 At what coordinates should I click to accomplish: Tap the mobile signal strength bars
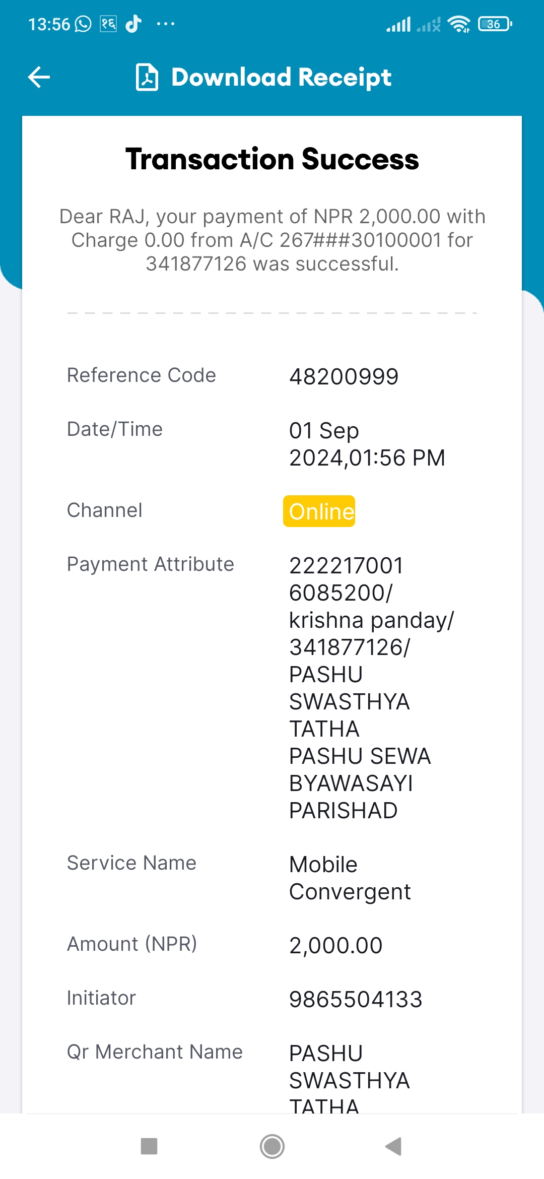pyautogui.click(x=398, y=24)
